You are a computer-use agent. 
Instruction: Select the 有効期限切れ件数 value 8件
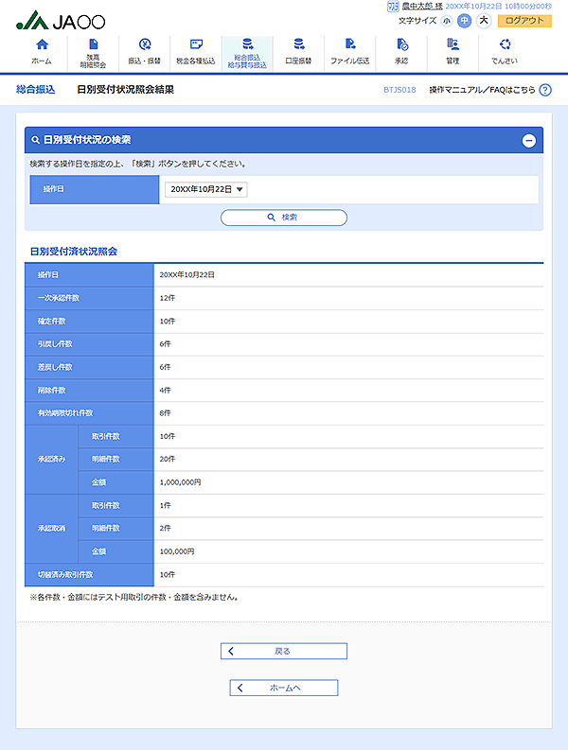point(165,412)
